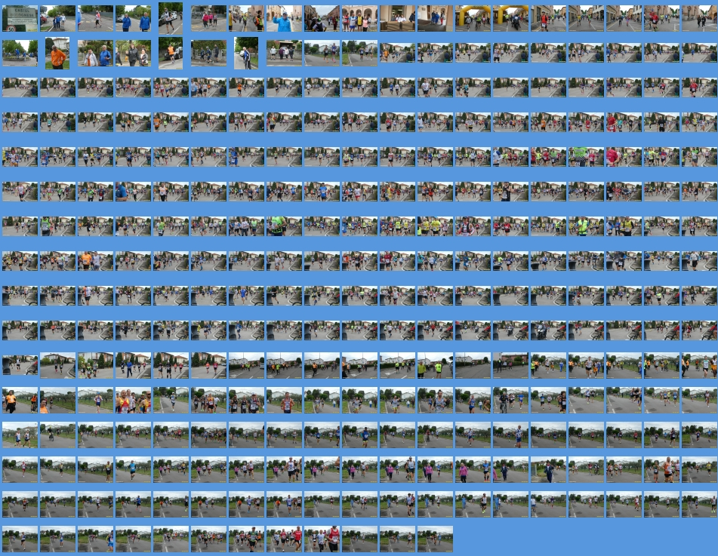Select photo of man in white and blue jackets pair
Screen dimensions: 718x556
[x=95, y=53]
